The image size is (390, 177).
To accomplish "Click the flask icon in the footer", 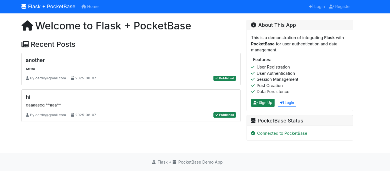I will (154, 162).
